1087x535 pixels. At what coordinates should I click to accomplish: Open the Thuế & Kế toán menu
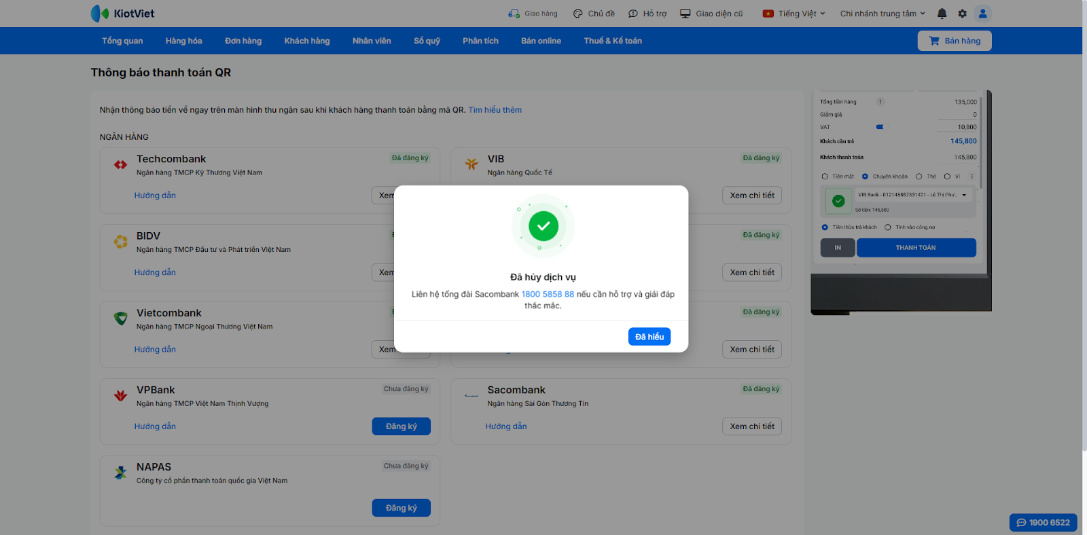click(613, 41)
